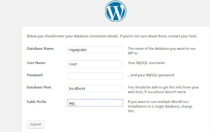Click the Database Name label
Screen dimensions: 210x132
[40, 49]
